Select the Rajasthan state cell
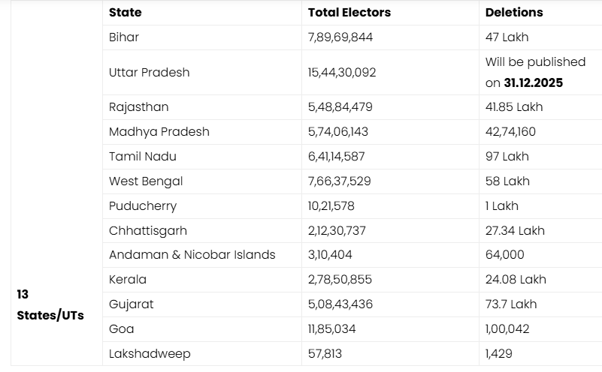Image resolution: width=602 pixels, height=372 pixels. [x=138, y=106]
